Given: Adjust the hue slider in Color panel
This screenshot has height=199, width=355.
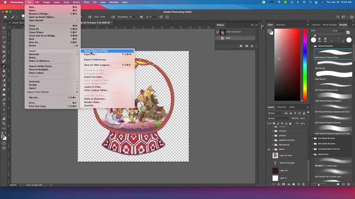Looking at the screenshot, I should pos(305,65).
